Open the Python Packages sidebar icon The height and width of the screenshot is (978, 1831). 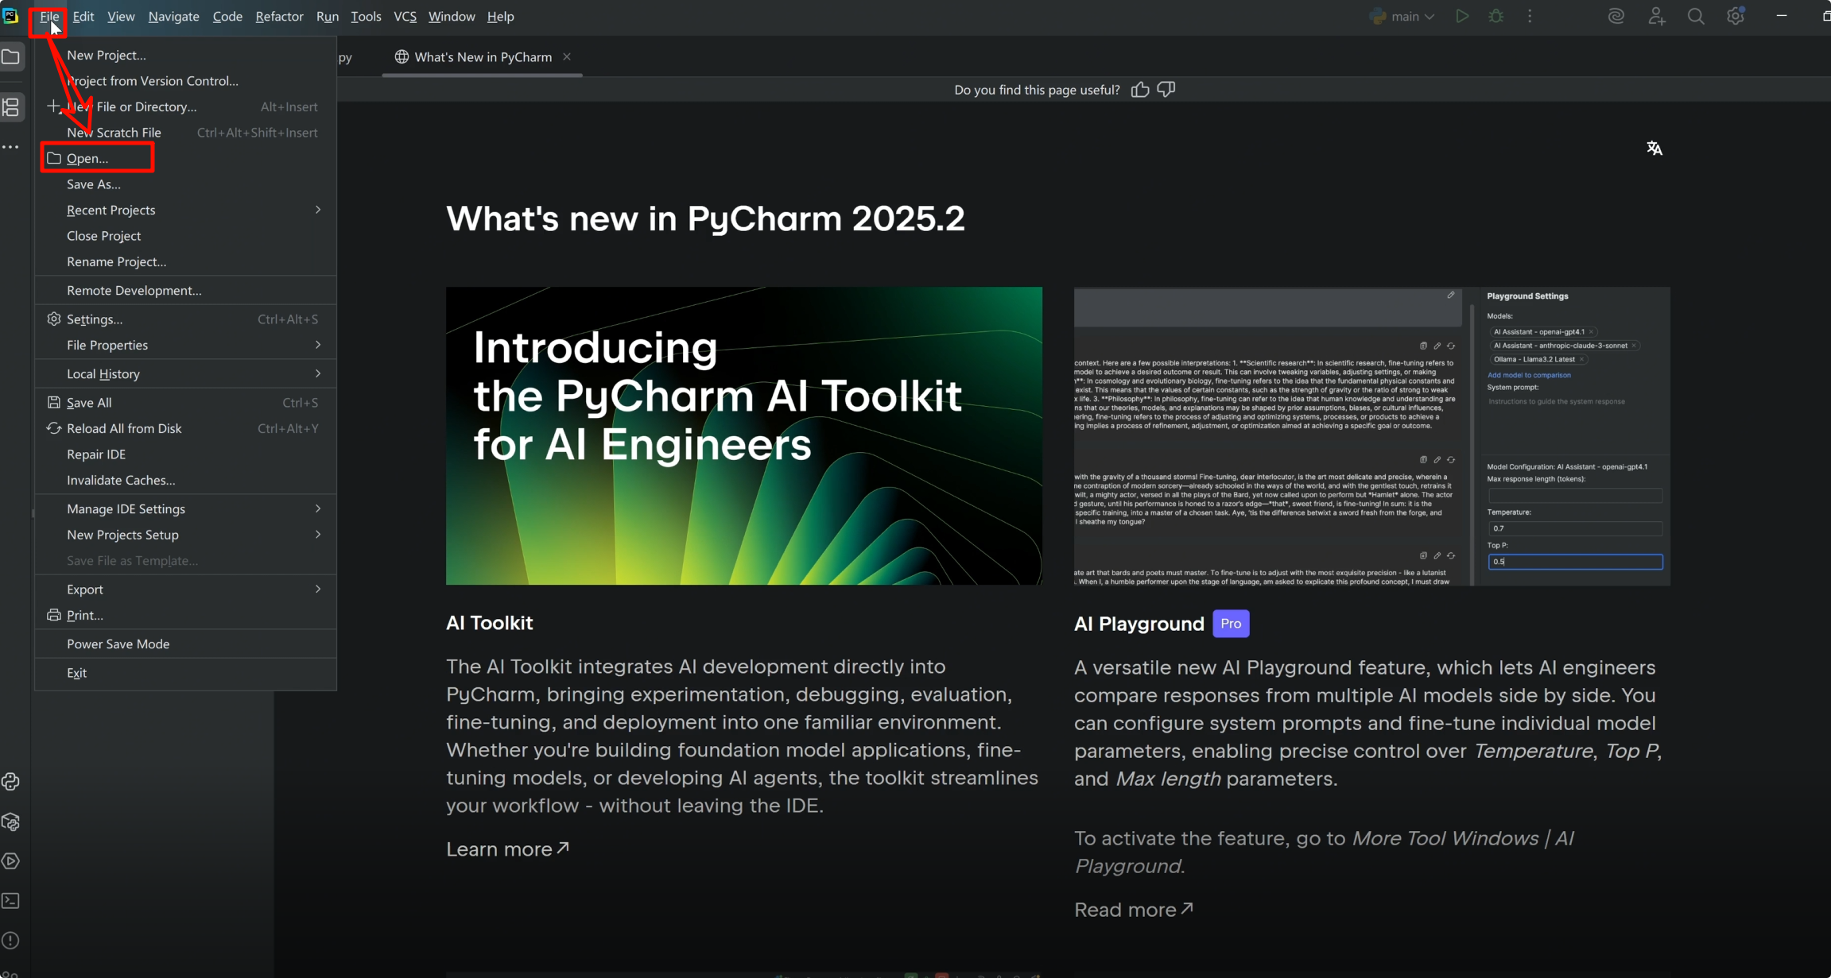click(x=11, y=821)
